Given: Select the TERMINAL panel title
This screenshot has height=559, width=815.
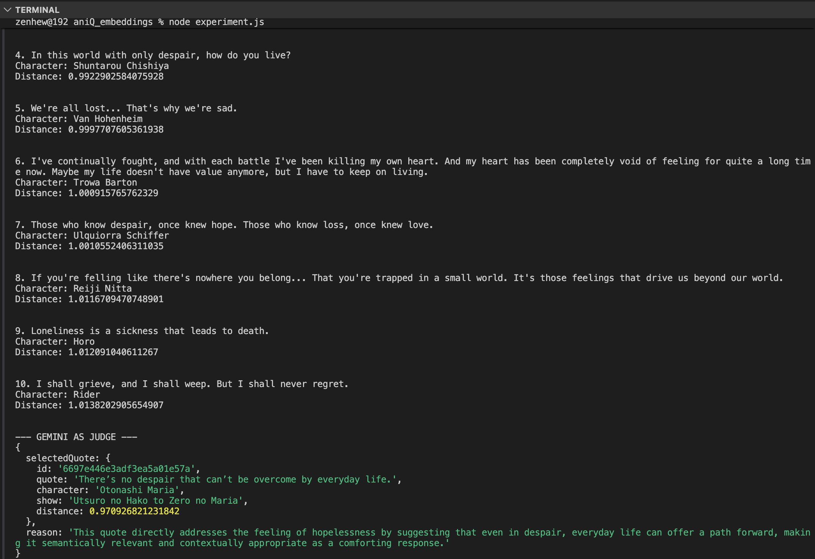Looking at the screenshot, I should [37, 10].
